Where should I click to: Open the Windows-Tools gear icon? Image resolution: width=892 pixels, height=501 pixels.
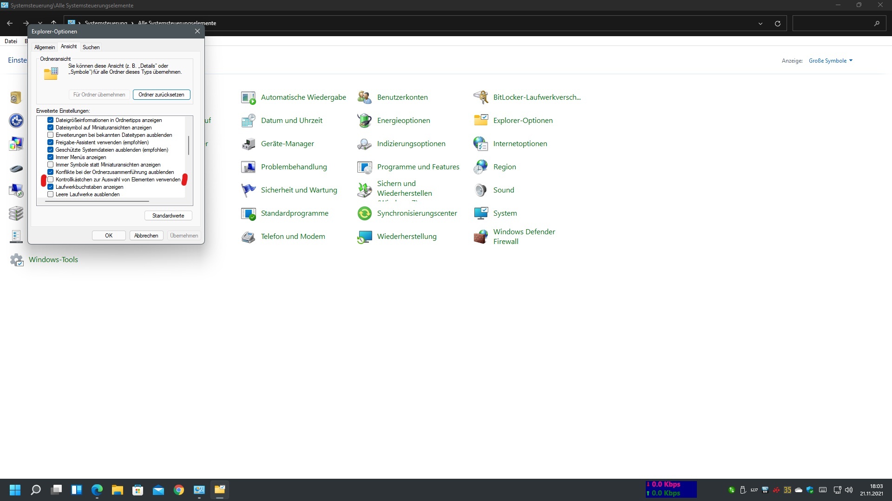[17, 260]
